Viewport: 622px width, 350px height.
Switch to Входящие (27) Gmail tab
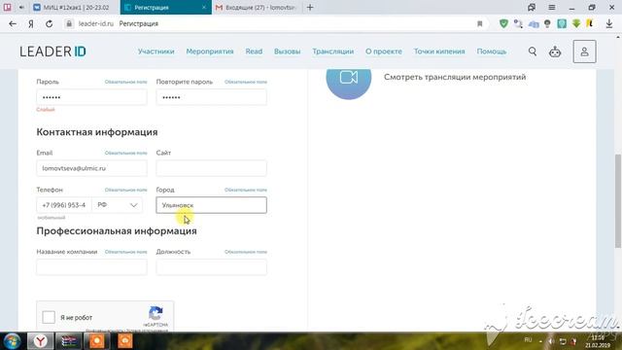(x=257, y=7)
